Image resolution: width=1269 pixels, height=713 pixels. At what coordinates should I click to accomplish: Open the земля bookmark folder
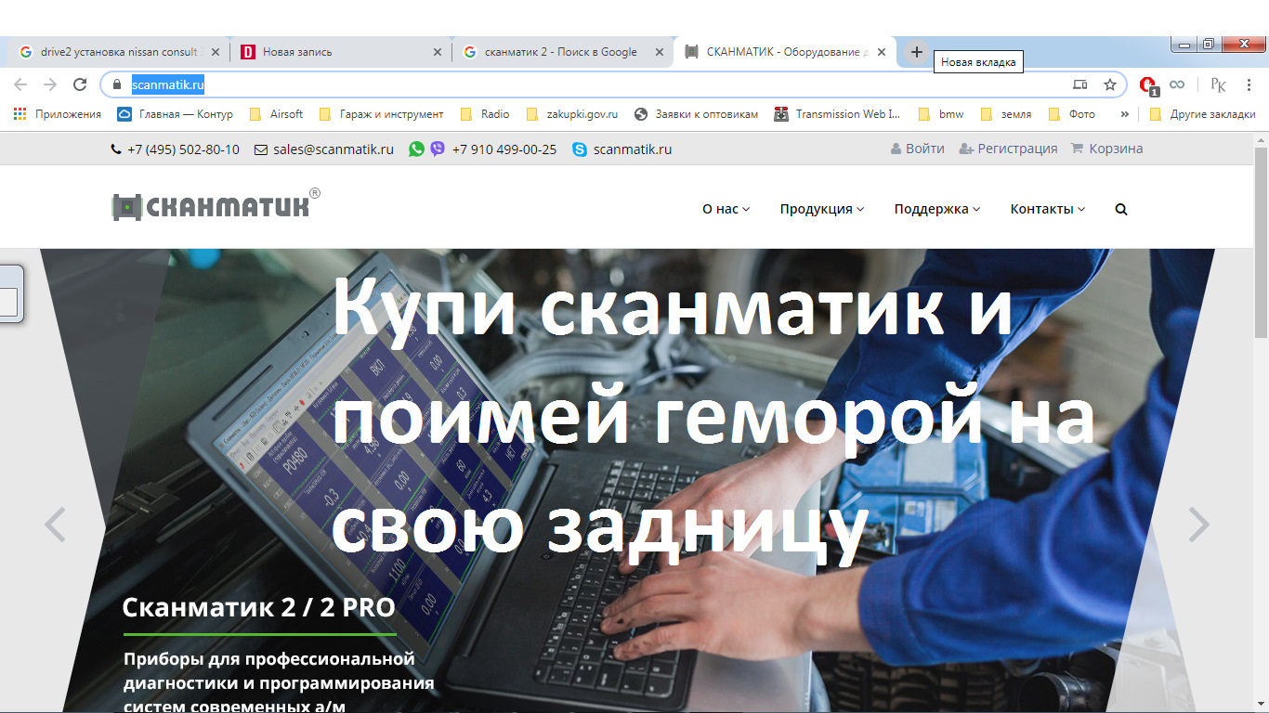click(x=1006, y=114)
